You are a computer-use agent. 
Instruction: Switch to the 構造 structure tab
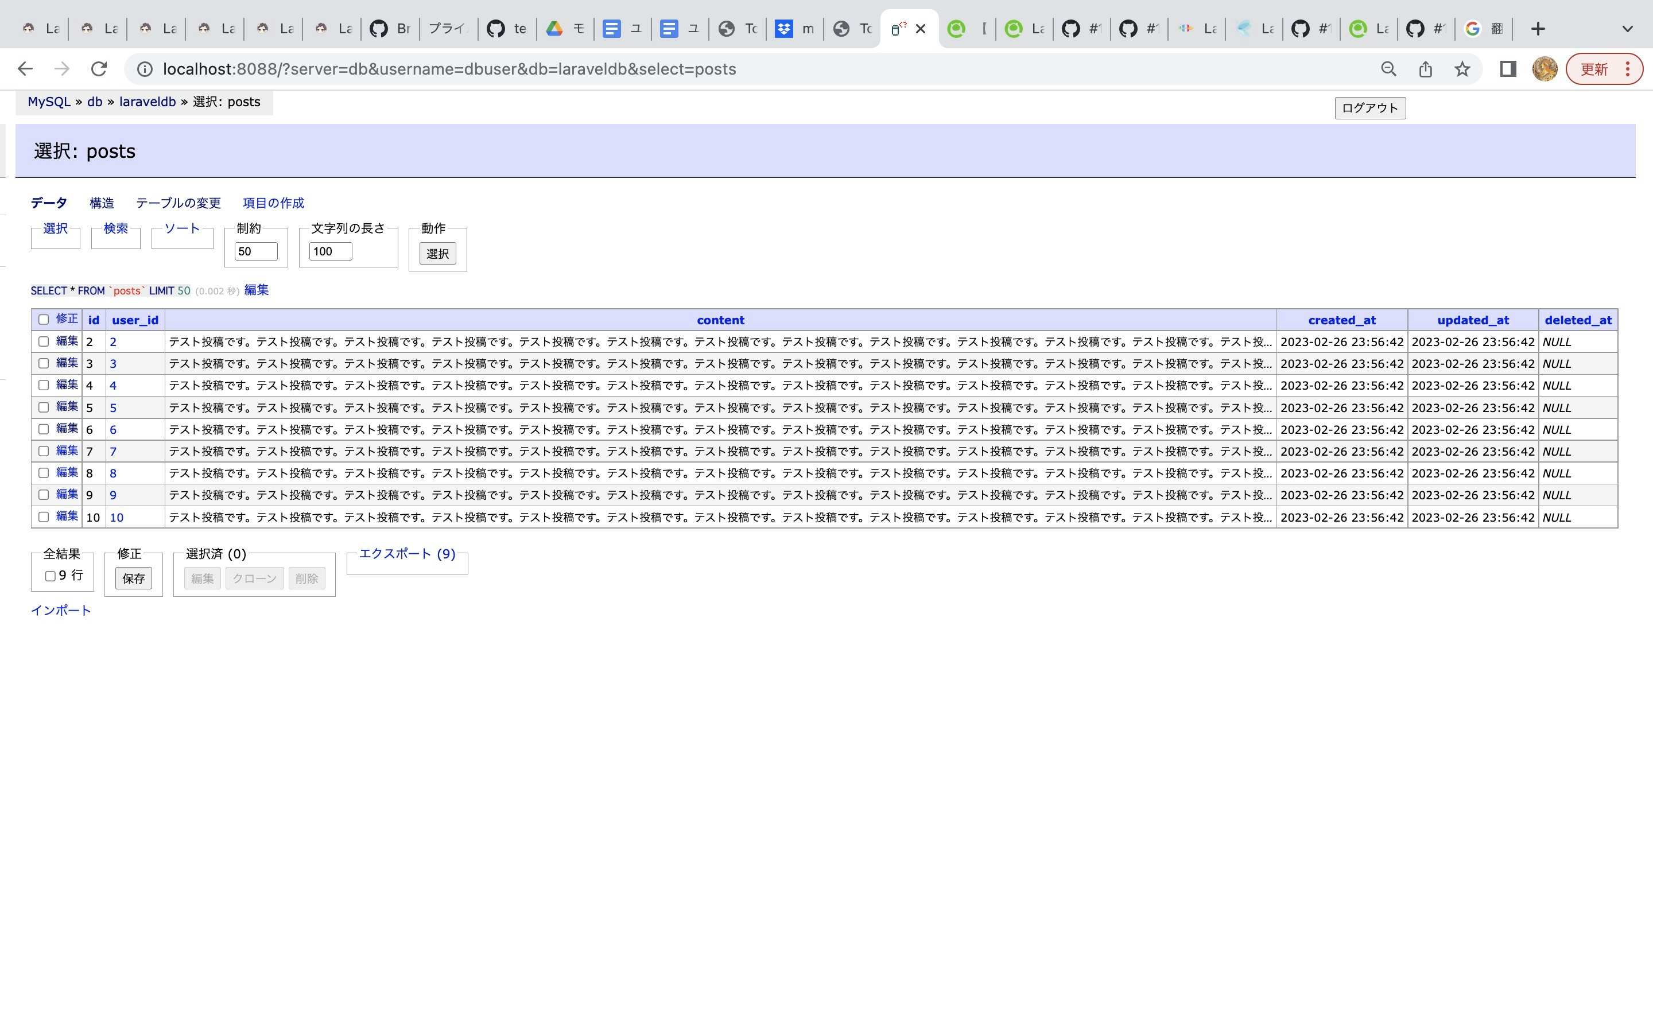tap(102, 203)
